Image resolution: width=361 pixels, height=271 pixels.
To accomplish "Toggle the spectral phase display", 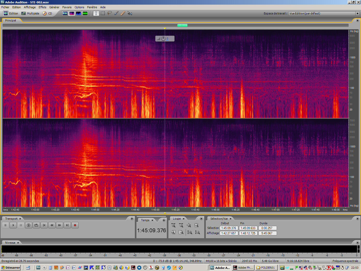I will [x=85, y=13].
